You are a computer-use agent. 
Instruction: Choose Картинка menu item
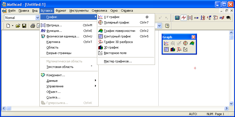point(69,42)
